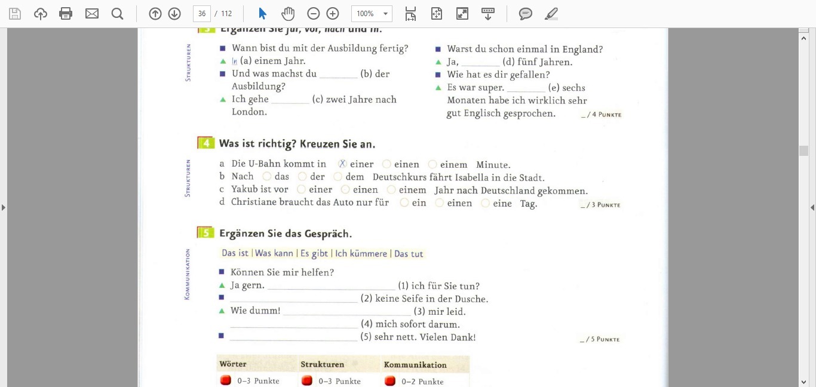Click the heading 'Was ist richtig? Kreuzen Sie an.'

pyautogui.click(x=297, y=144)
